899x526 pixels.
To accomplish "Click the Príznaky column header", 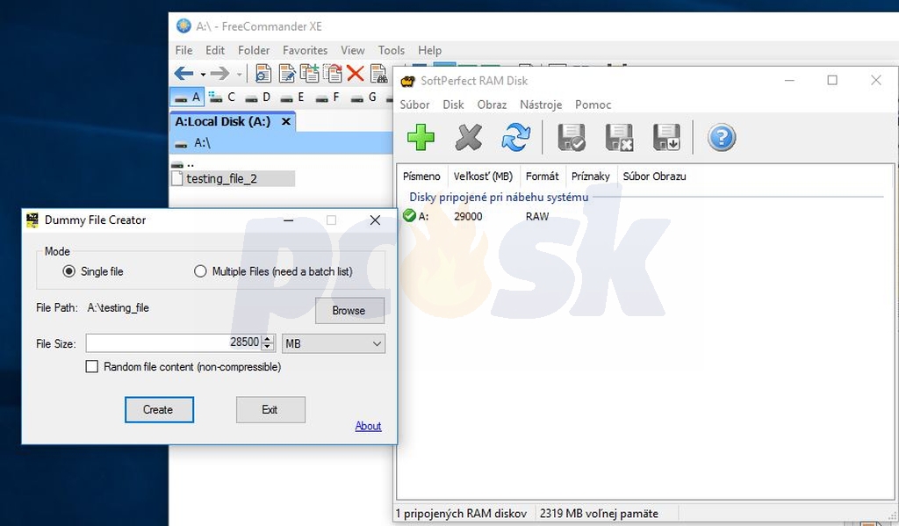I will point(590,177).
